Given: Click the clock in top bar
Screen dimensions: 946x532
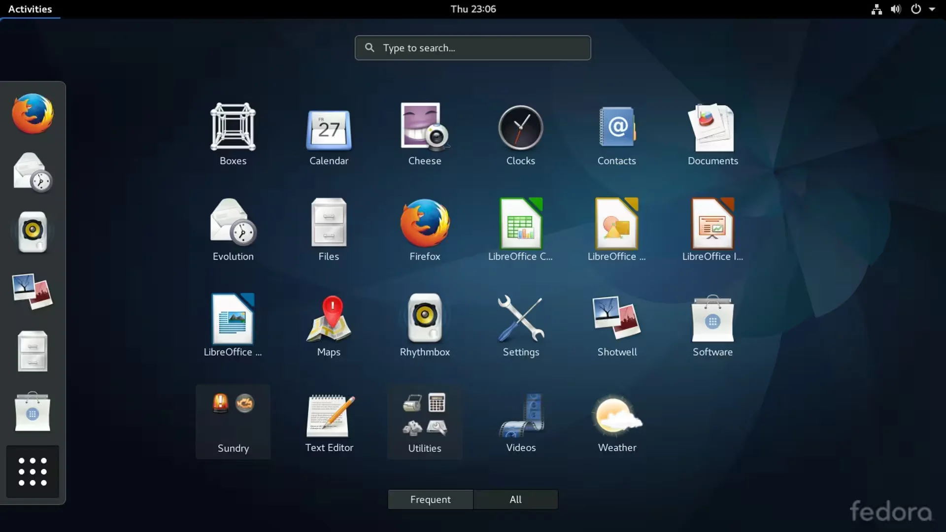Looking at the screenshot, I should [x=473, y=9].
